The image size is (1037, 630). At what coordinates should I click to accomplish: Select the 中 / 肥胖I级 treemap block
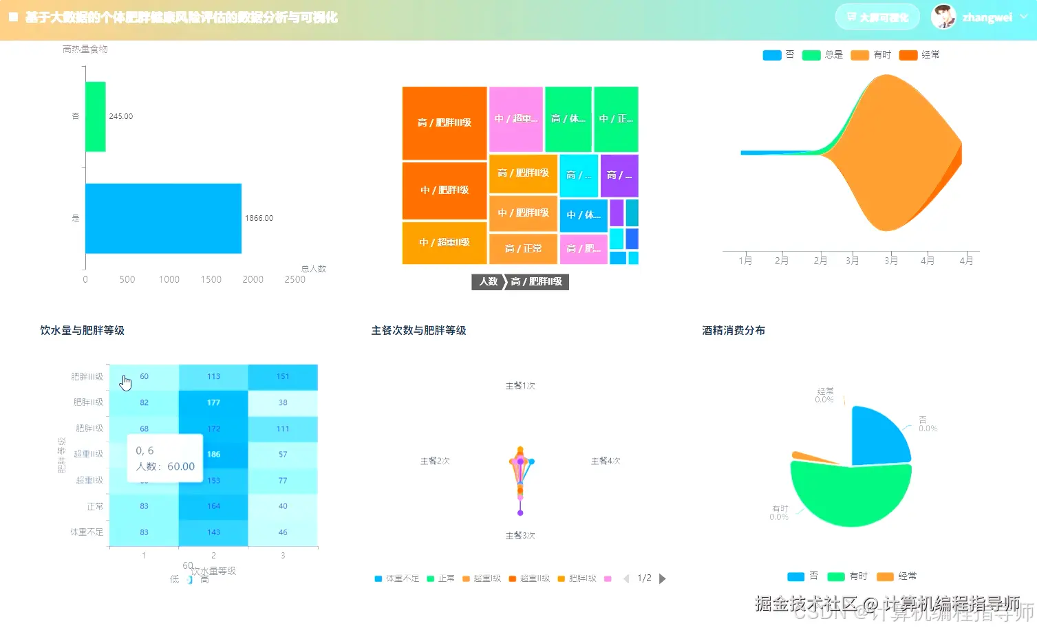tap(445, 190)
